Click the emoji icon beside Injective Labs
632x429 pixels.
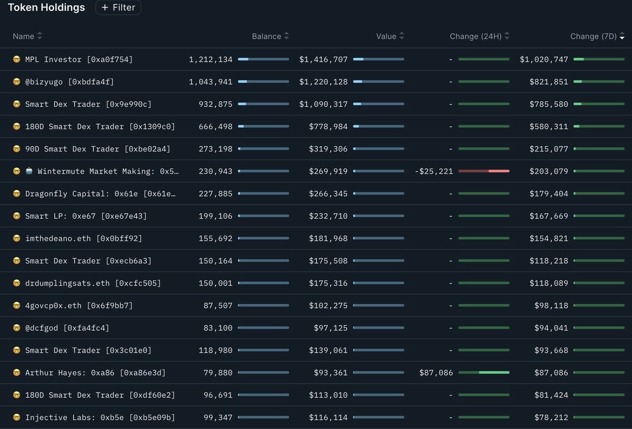17,418
